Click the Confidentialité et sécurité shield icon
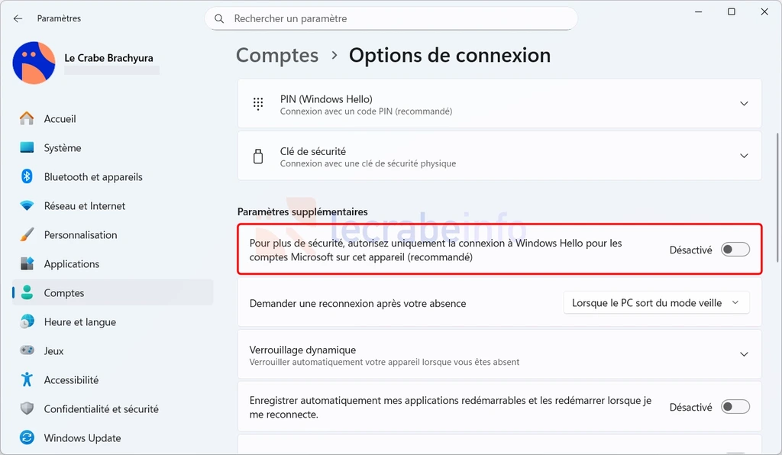 tap(27, 408)
